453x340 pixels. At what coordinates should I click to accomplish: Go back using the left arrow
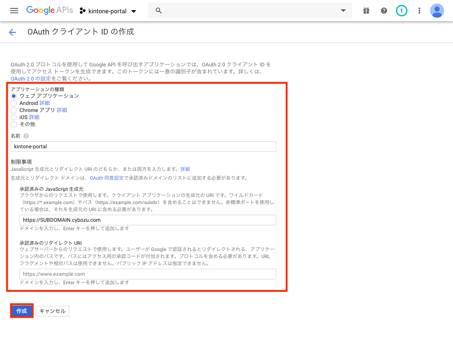click(x=12, y=32)
